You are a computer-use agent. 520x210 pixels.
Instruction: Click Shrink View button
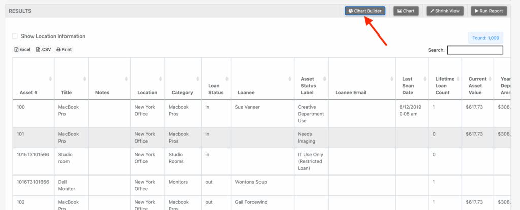pos(445,11)
